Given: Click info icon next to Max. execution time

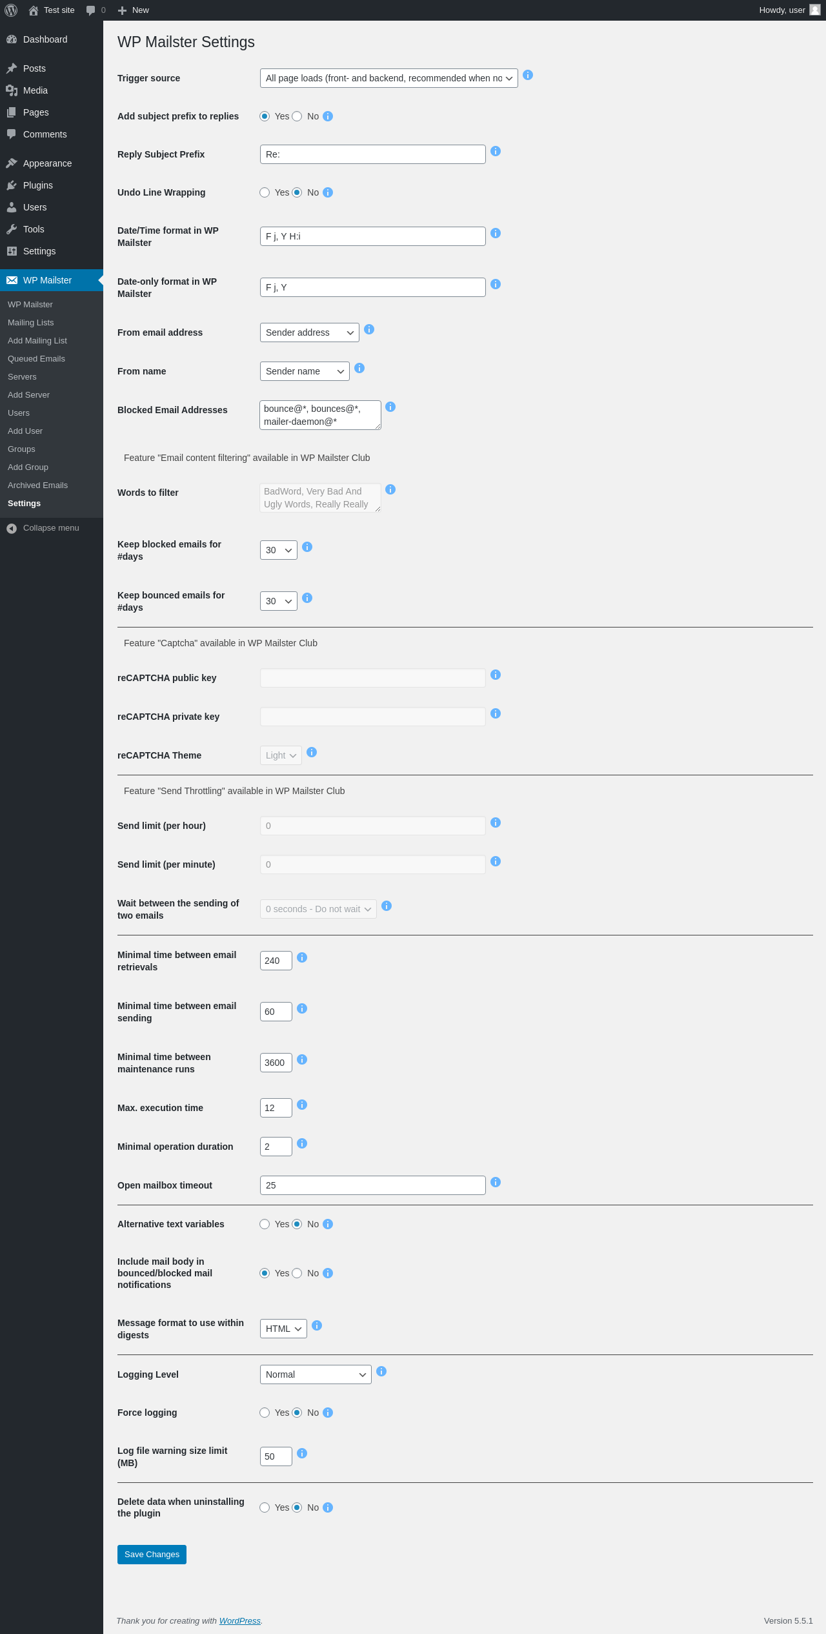Looking at the screenshot, I should (302, 1105).
